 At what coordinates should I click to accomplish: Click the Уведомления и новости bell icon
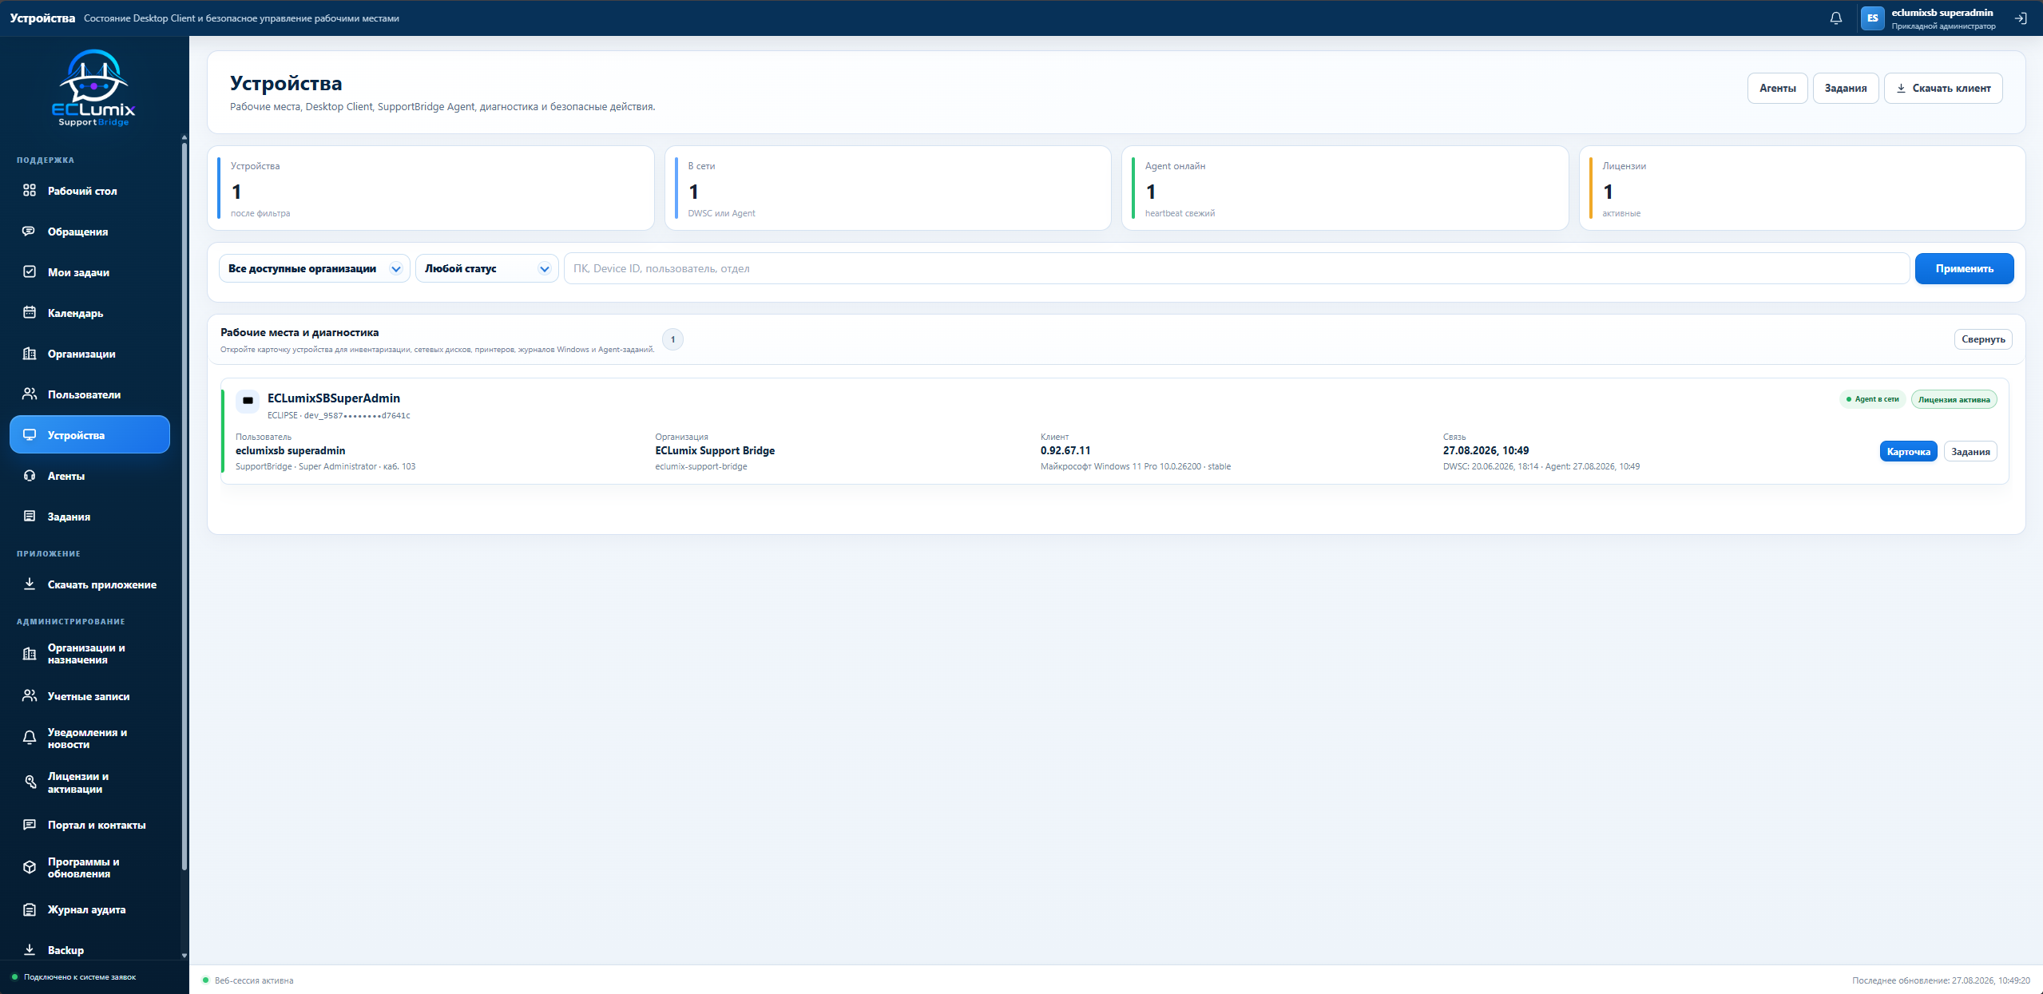(30, 739)
